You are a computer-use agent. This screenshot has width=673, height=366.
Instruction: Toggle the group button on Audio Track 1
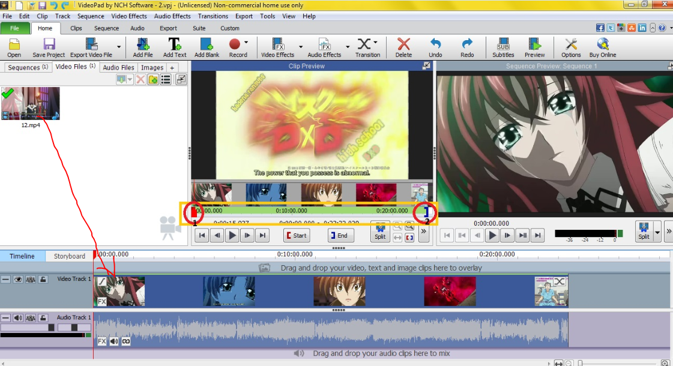(x=31, y=318)
